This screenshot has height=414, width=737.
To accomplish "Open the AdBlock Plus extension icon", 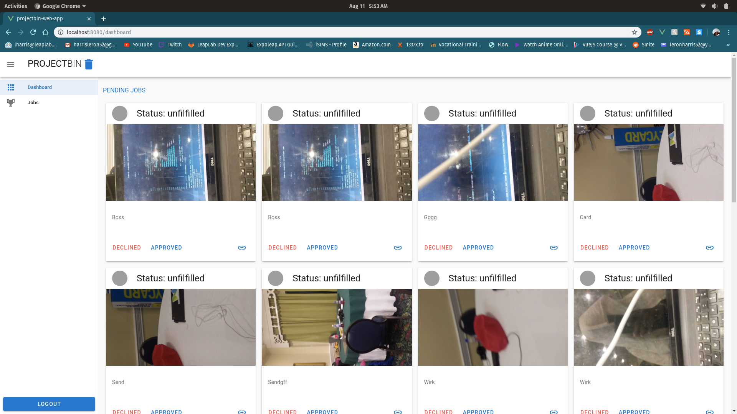I will (x=650, y=32).
